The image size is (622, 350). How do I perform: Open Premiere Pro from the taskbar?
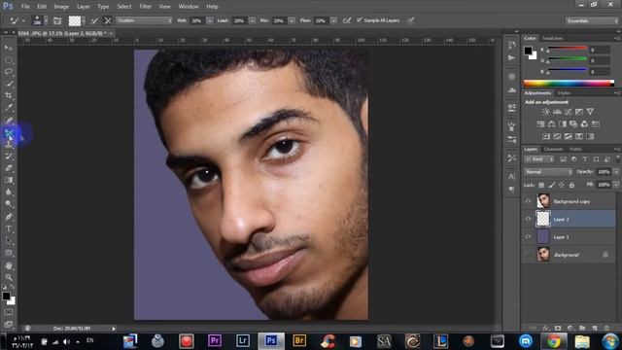[215, 341]
